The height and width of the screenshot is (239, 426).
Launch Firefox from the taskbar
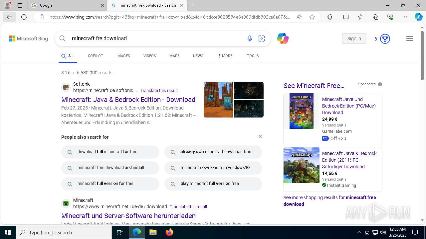tap(169, 232)
